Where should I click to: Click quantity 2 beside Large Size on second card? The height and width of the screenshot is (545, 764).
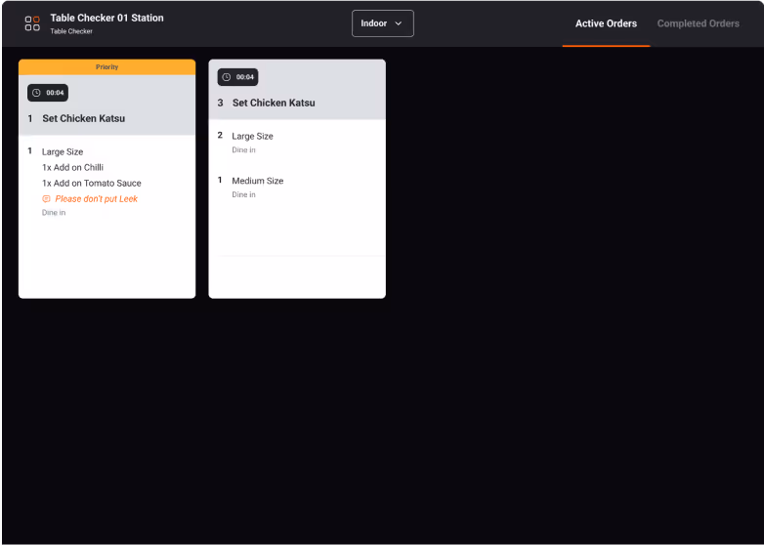[x=220, y=136]
